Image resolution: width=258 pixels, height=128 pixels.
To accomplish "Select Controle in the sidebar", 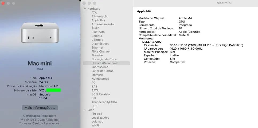I will tap(97, 40).
